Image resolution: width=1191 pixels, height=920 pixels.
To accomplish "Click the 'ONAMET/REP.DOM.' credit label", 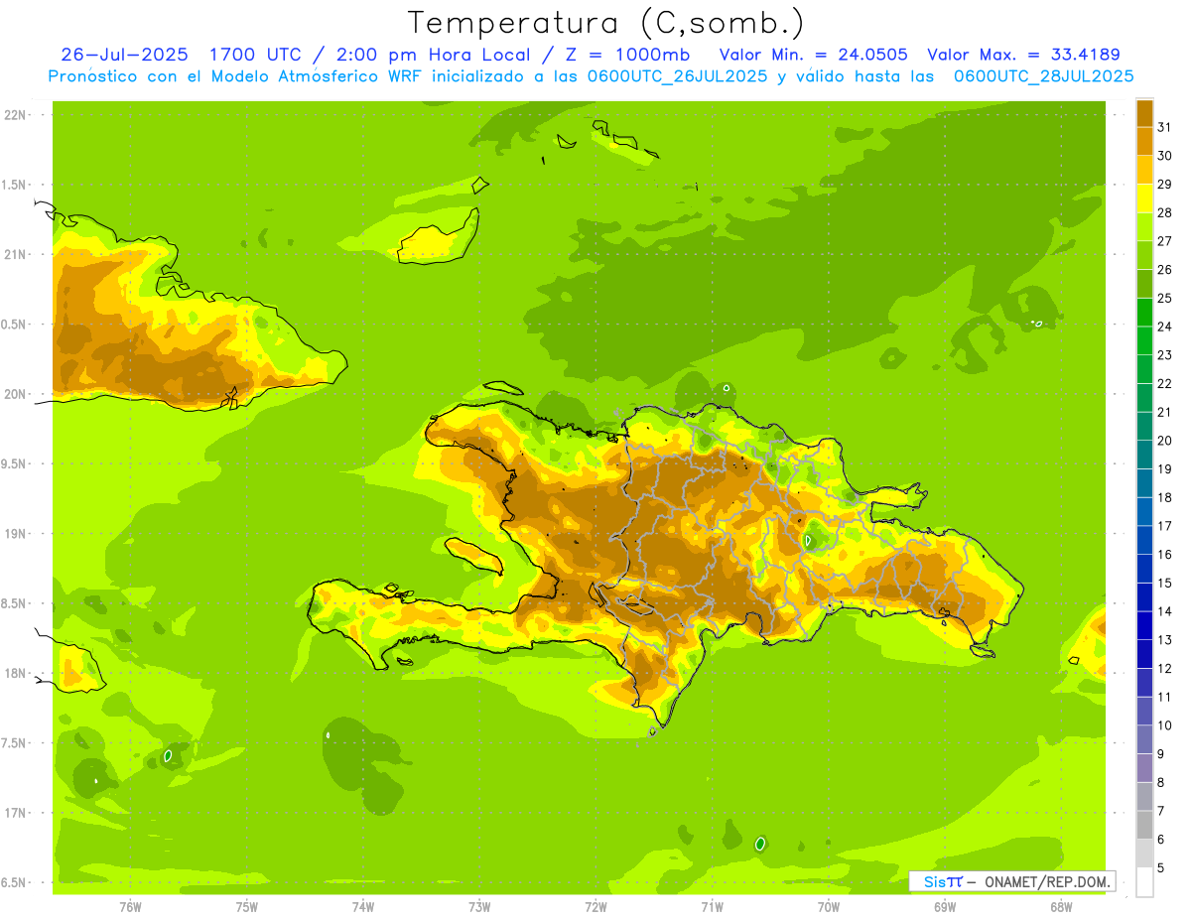I will [1048, 881].
